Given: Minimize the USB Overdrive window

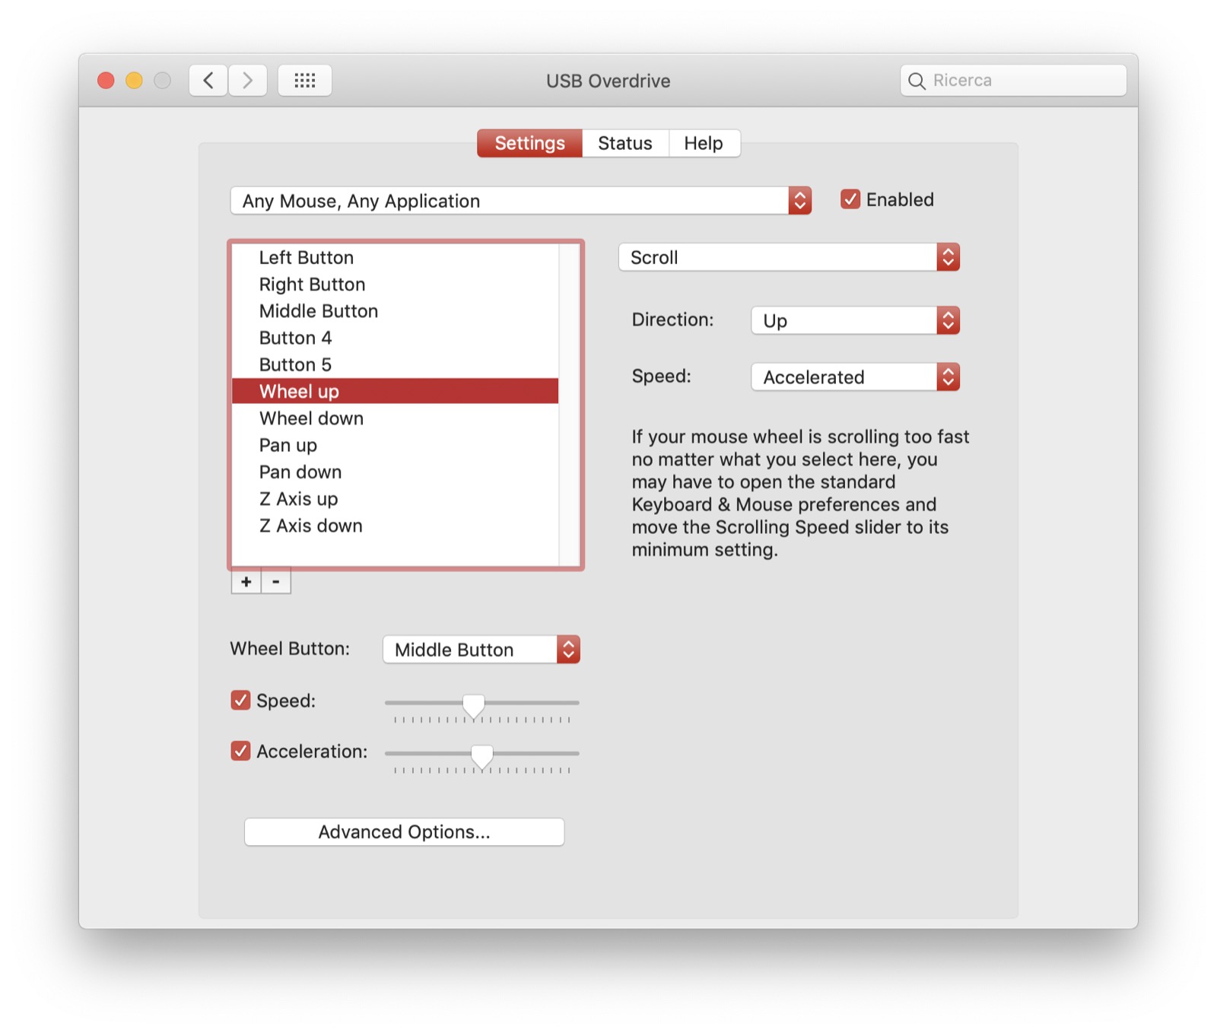Looking at the screenshot, I should coord(135,80).
